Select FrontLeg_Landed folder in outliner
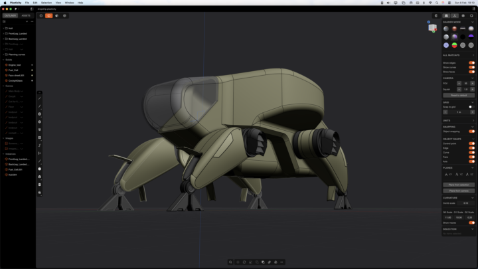 (x=18, y=34)
